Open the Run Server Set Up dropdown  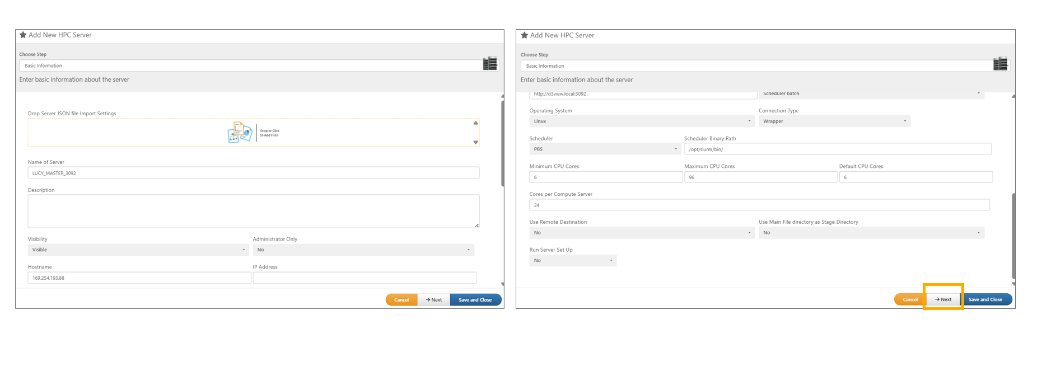[x=572, y=261]
